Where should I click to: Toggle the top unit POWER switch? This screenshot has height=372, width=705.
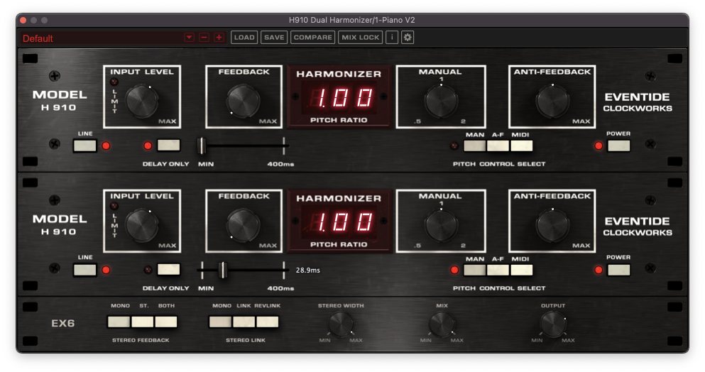pyautogui.click(x=618, y=146)
